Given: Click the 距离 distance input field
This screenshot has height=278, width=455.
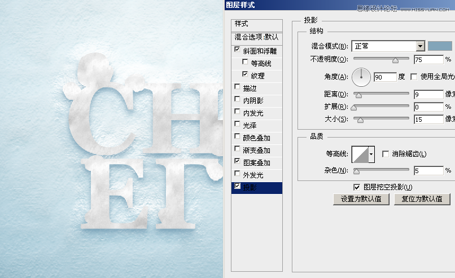Looking at the screenshot, I should coord(428,95).
